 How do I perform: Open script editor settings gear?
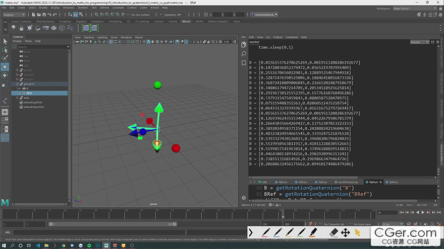(x=244, y=197)
